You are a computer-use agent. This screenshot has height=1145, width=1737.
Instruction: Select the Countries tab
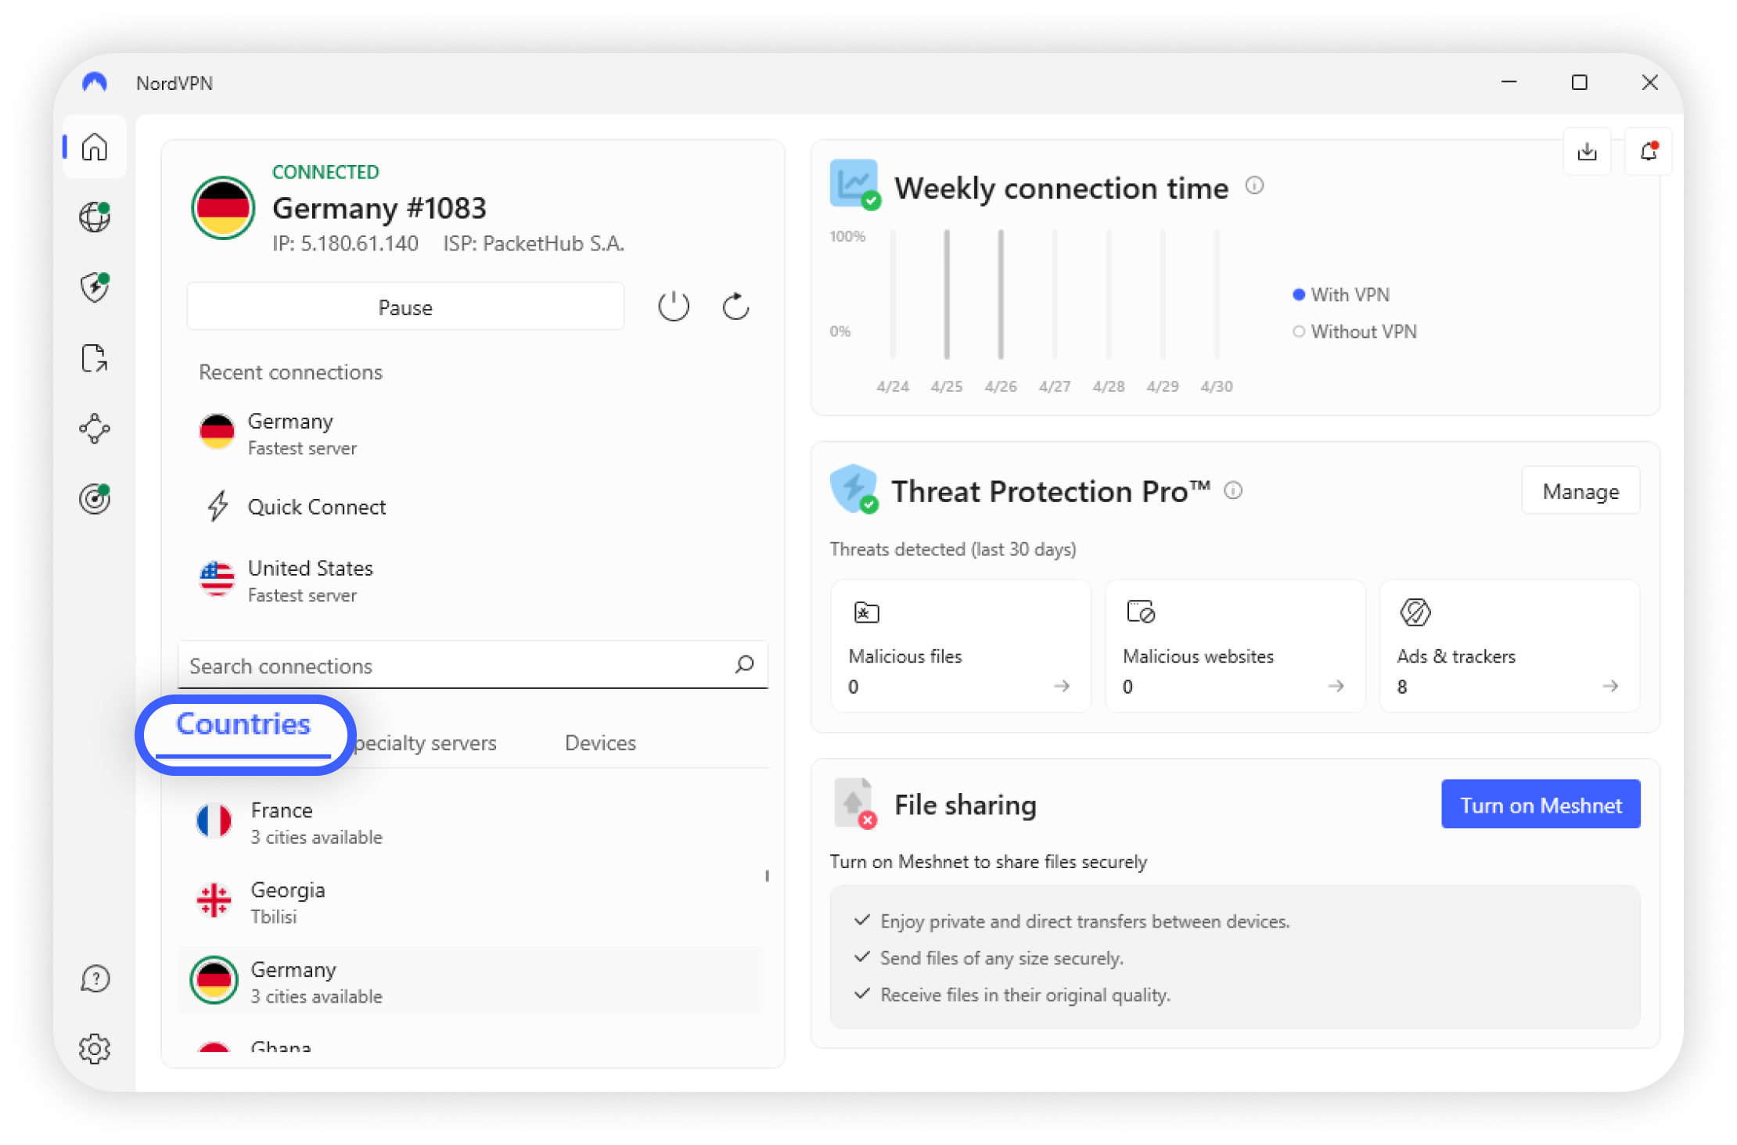tap(243, 725)
